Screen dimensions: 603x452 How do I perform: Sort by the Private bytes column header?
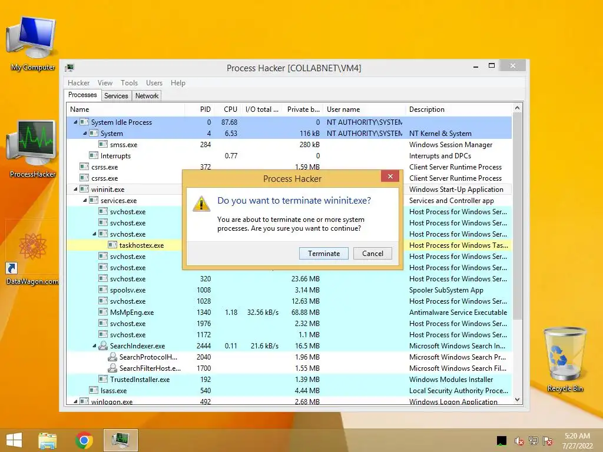pos(303,109)
